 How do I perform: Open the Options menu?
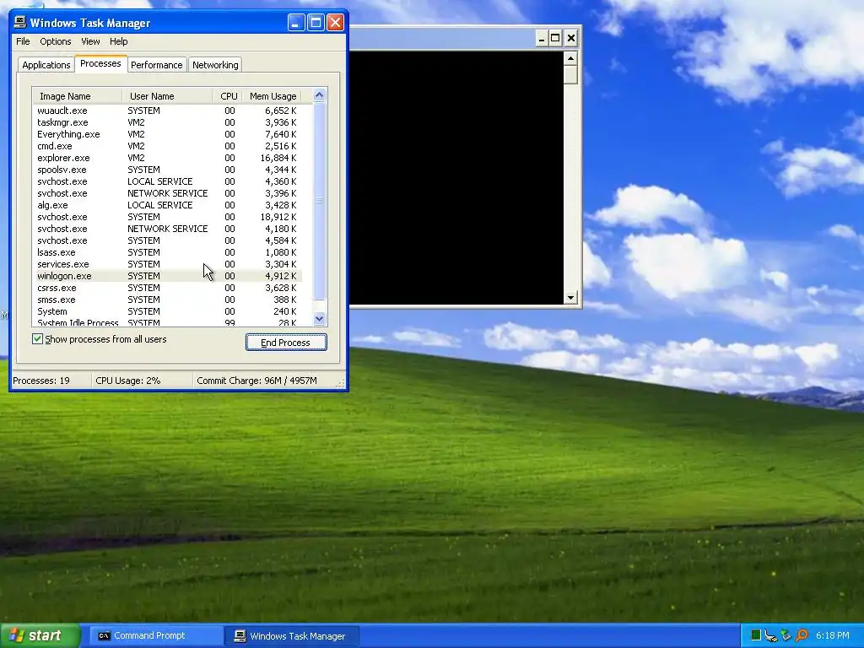pos(55,41)
